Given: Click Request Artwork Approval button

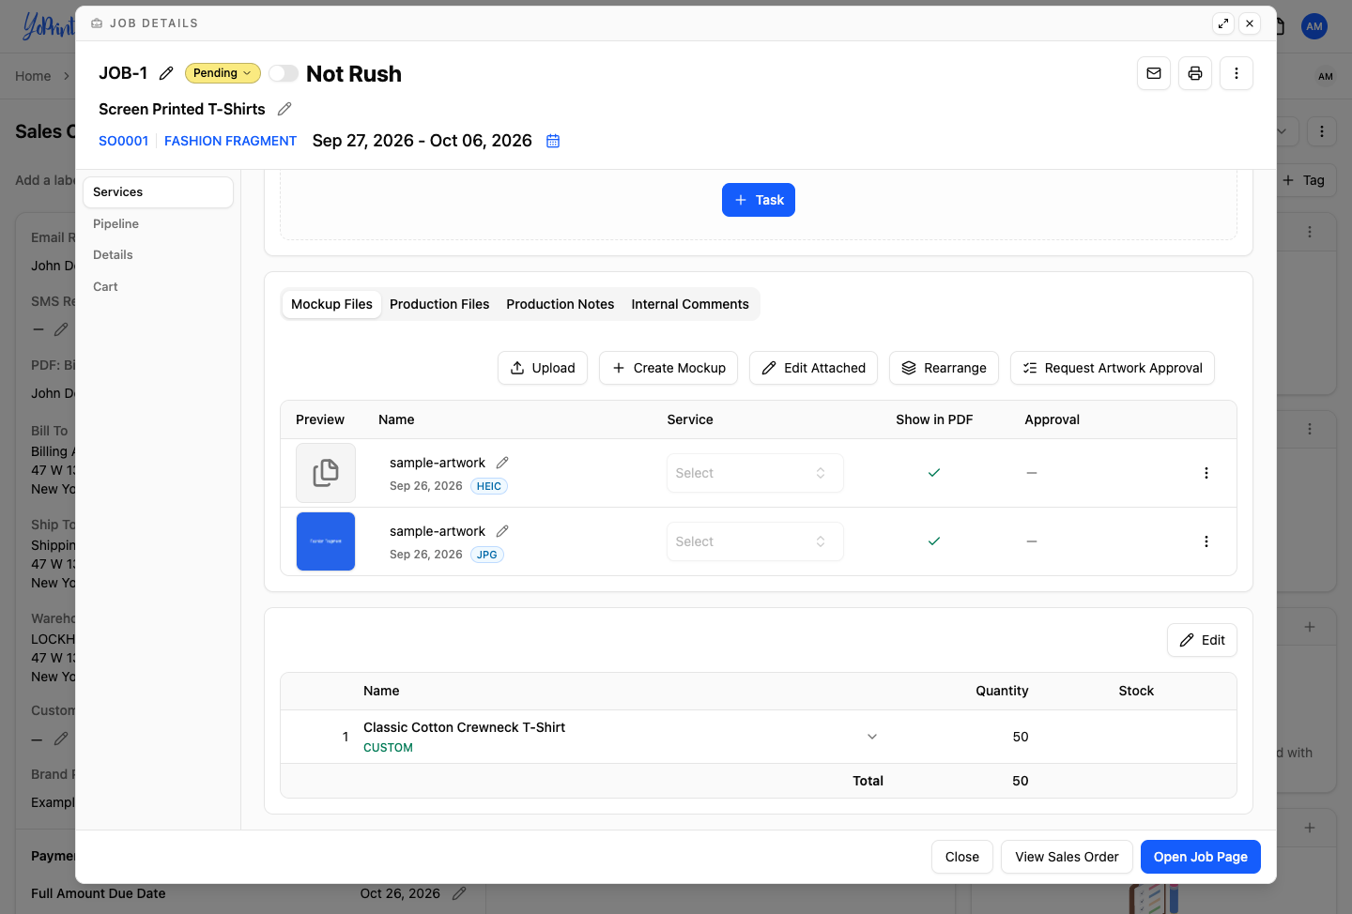Looking at the screenshot, I should [1113, 368].
